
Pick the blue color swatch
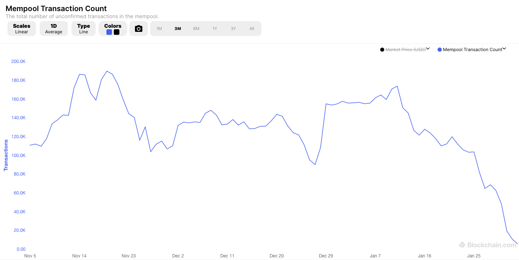109,32
